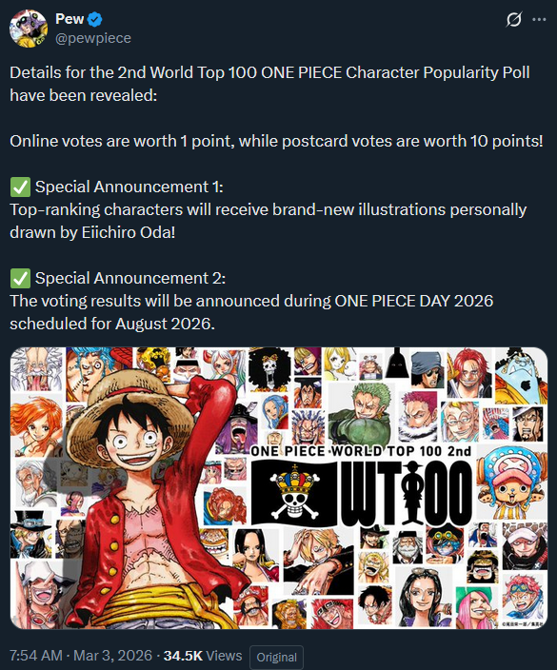Image resolution: width=557 pixels, height=670 pixels.
Task: Open the Grok slashed-circle icon
Action: 513,19
